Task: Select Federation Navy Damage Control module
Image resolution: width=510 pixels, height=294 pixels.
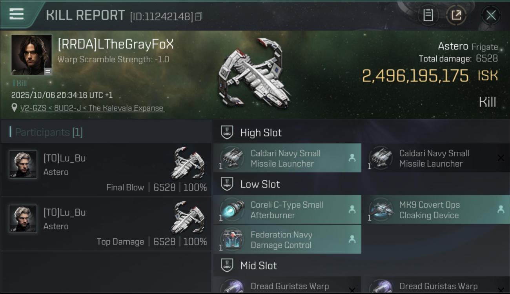Action: click(x=287, y=240)
